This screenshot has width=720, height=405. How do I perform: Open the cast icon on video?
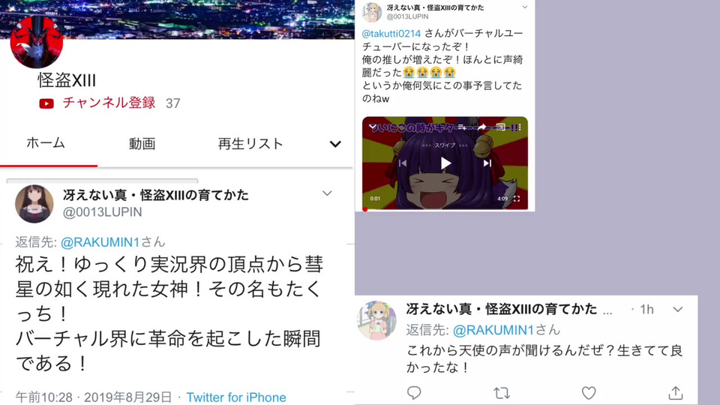501,127
